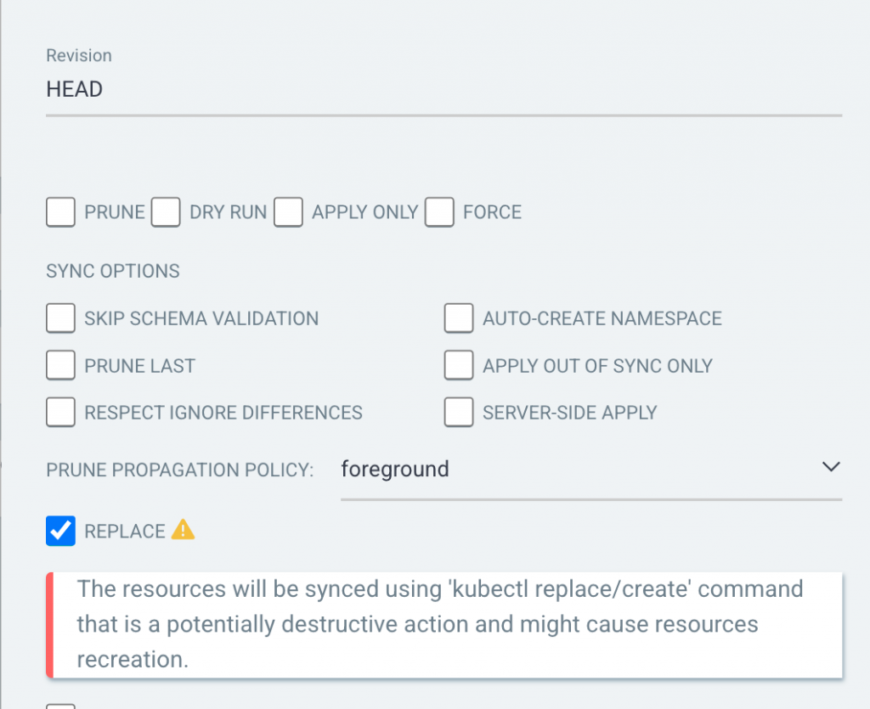Click the chevron arrow of the propagation policy dropdown
This screenshot has height=709, width=870.
click(x=831, y=467)
